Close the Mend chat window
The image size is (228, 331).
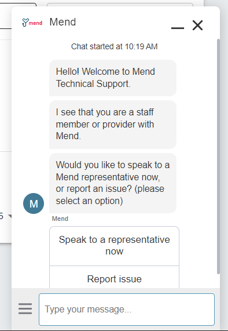point(197,26)
